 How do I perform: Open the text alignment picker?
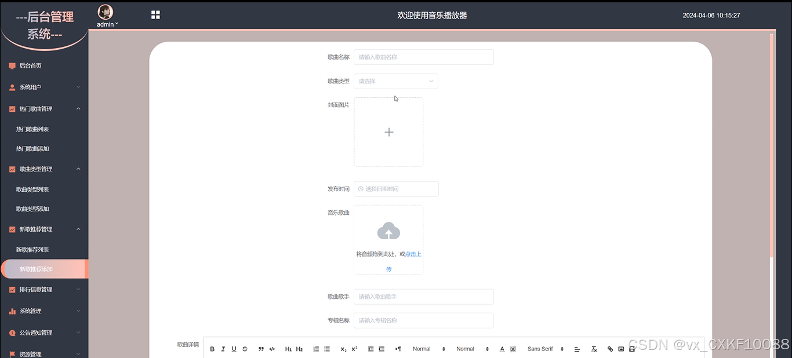577,349
